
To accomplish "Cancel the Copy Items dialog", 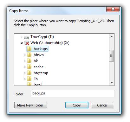I will [102, 105].
